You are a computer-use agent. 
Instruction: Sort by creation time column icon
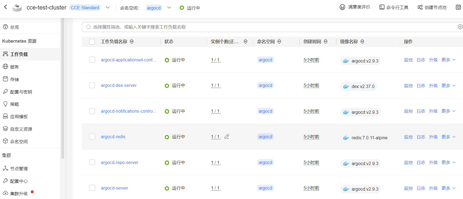(325, 42)
